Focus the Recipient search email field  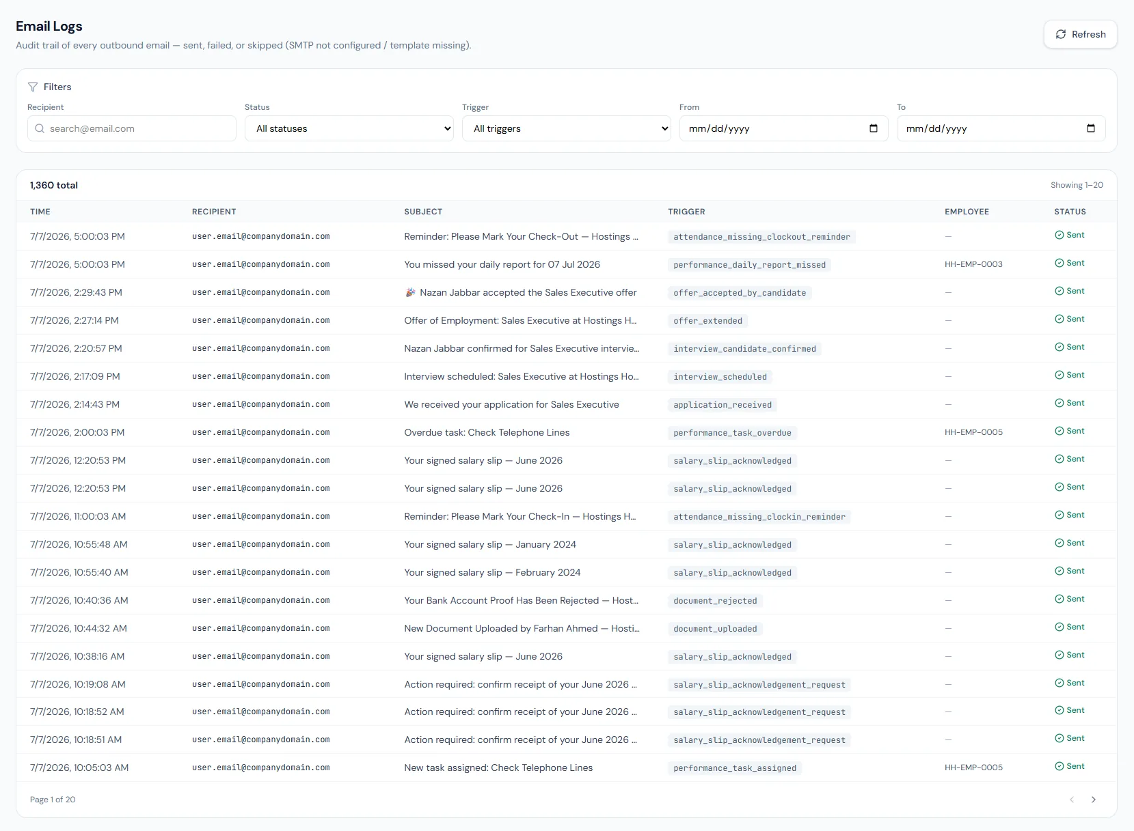point(132,128)
